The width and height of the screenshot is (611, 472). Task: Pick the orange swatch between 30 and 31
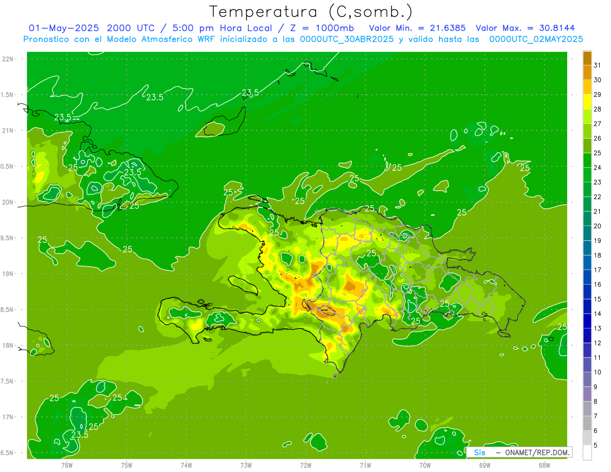coord(587,72)
